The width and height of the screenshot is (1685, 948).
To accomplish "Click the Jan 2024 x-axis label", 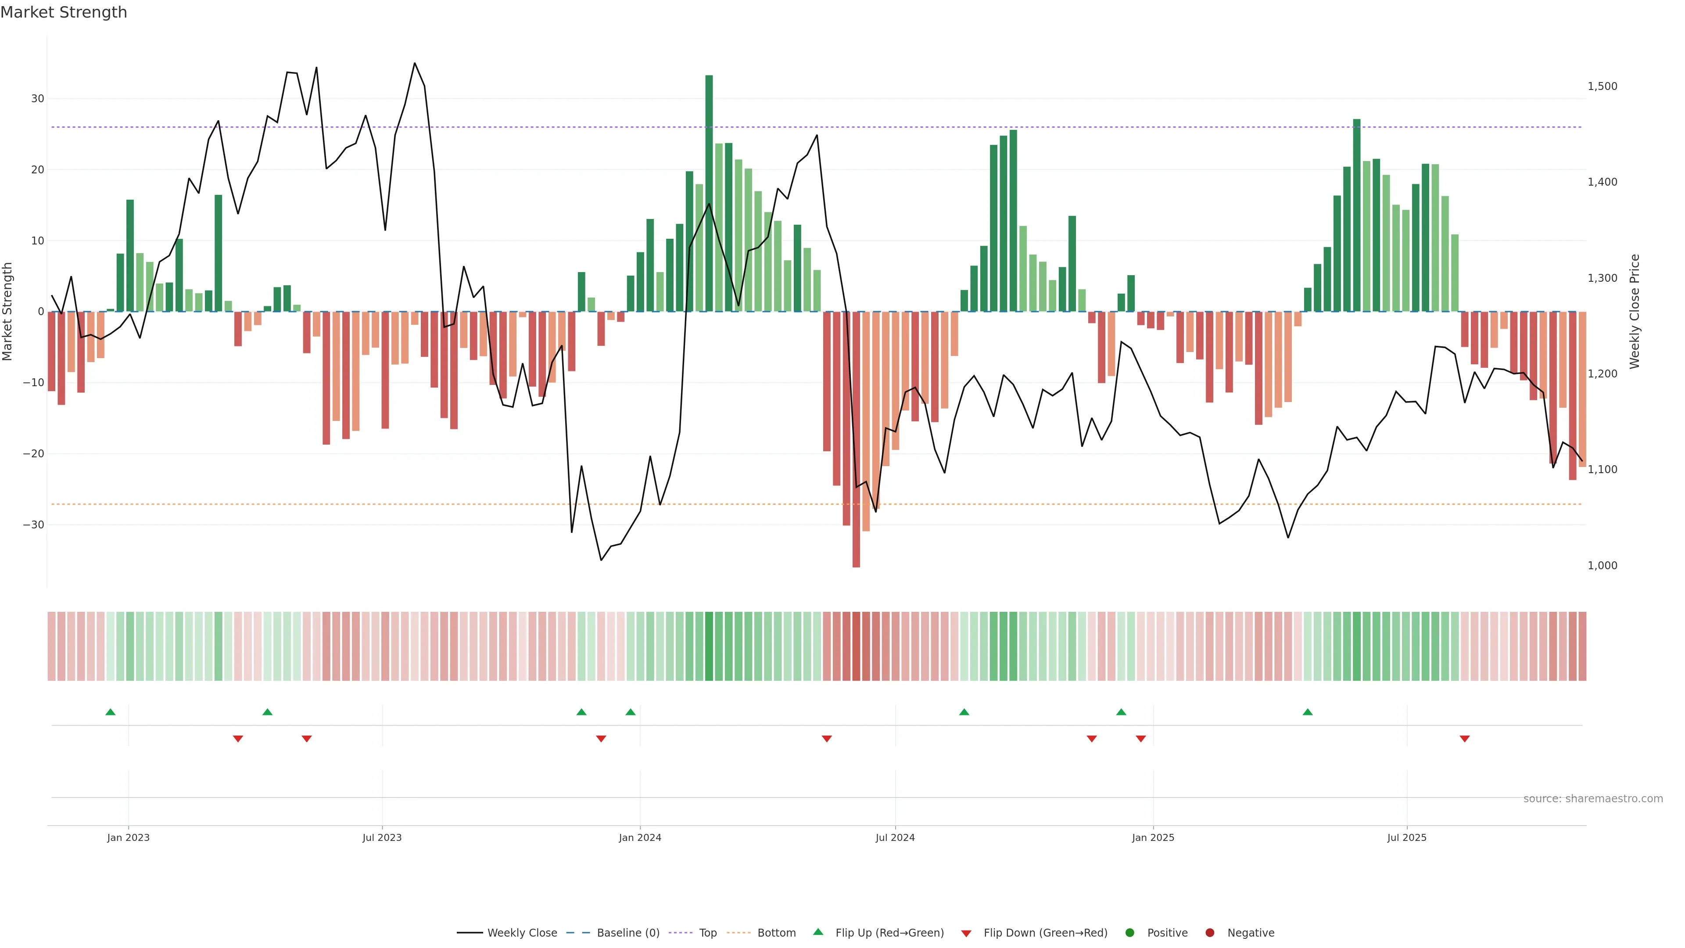I will (x=640, y=837).
